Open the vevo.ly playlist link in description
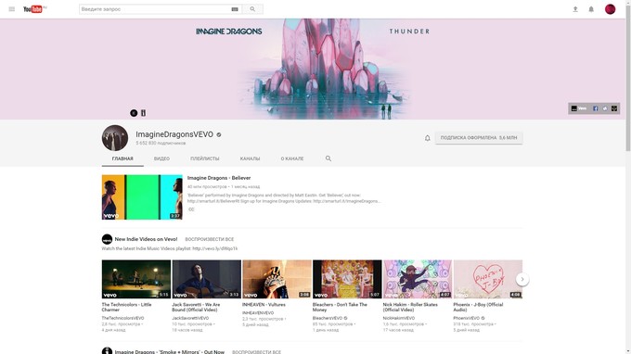Screen dimensions: 631x354 (x=215, y=248)
